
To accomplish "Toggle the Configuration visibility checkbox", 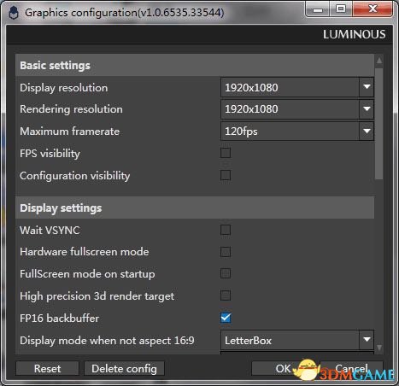I will 226,175.
